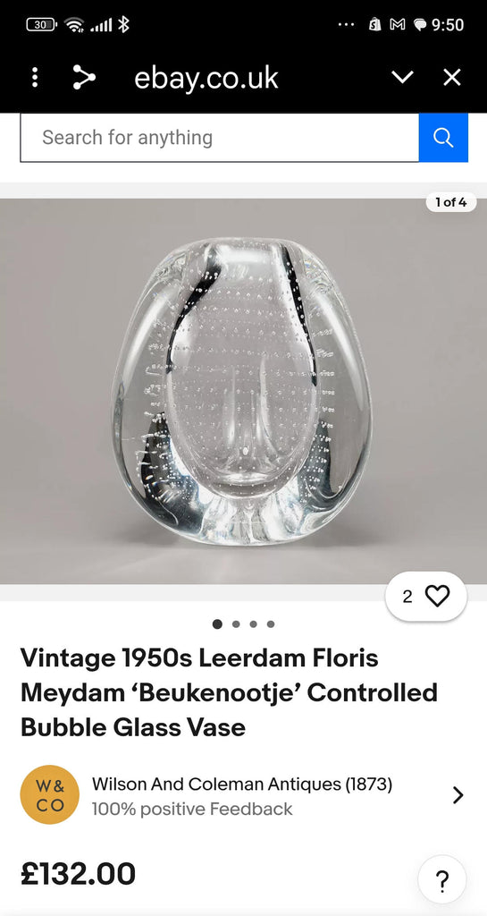Open the question mark help button

coord(442,879)
